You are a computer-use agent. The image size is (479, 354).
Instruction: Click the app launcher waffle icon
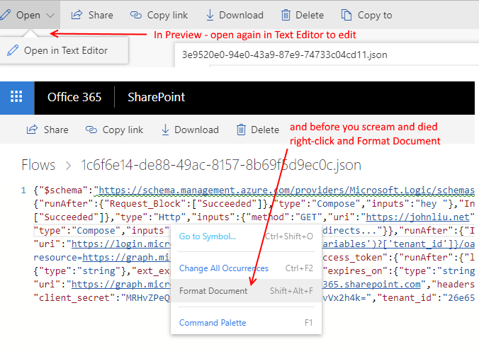pos(17,98)
